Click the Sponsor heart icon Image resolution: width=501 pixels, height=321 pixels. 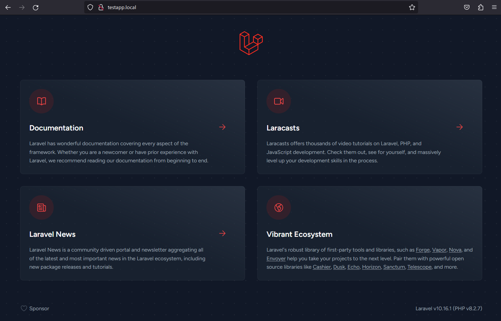[24, 308]
